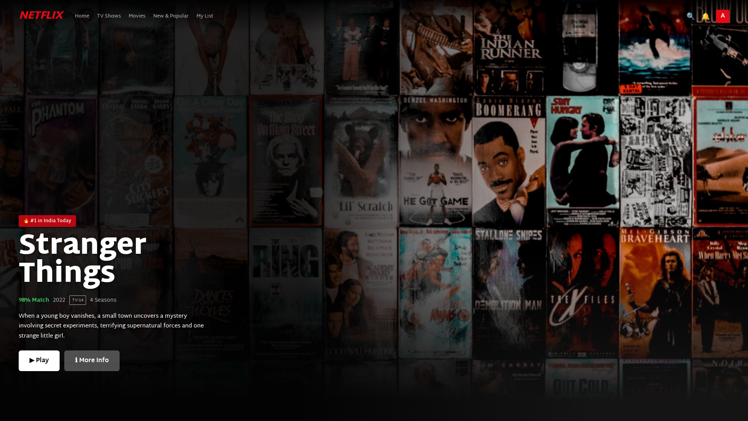748x421 pixels.
Task: Click the 2022 release year
Action: pos(59,300)
